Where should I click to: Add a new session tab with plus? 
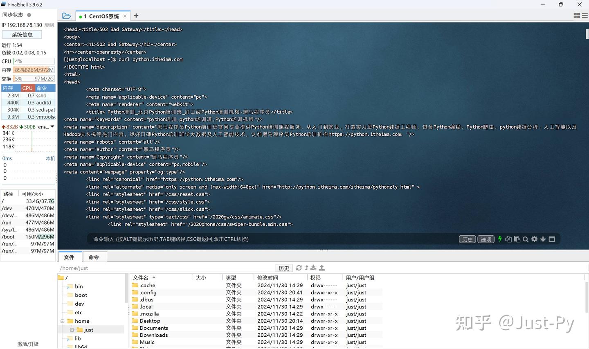coord(136,16)
